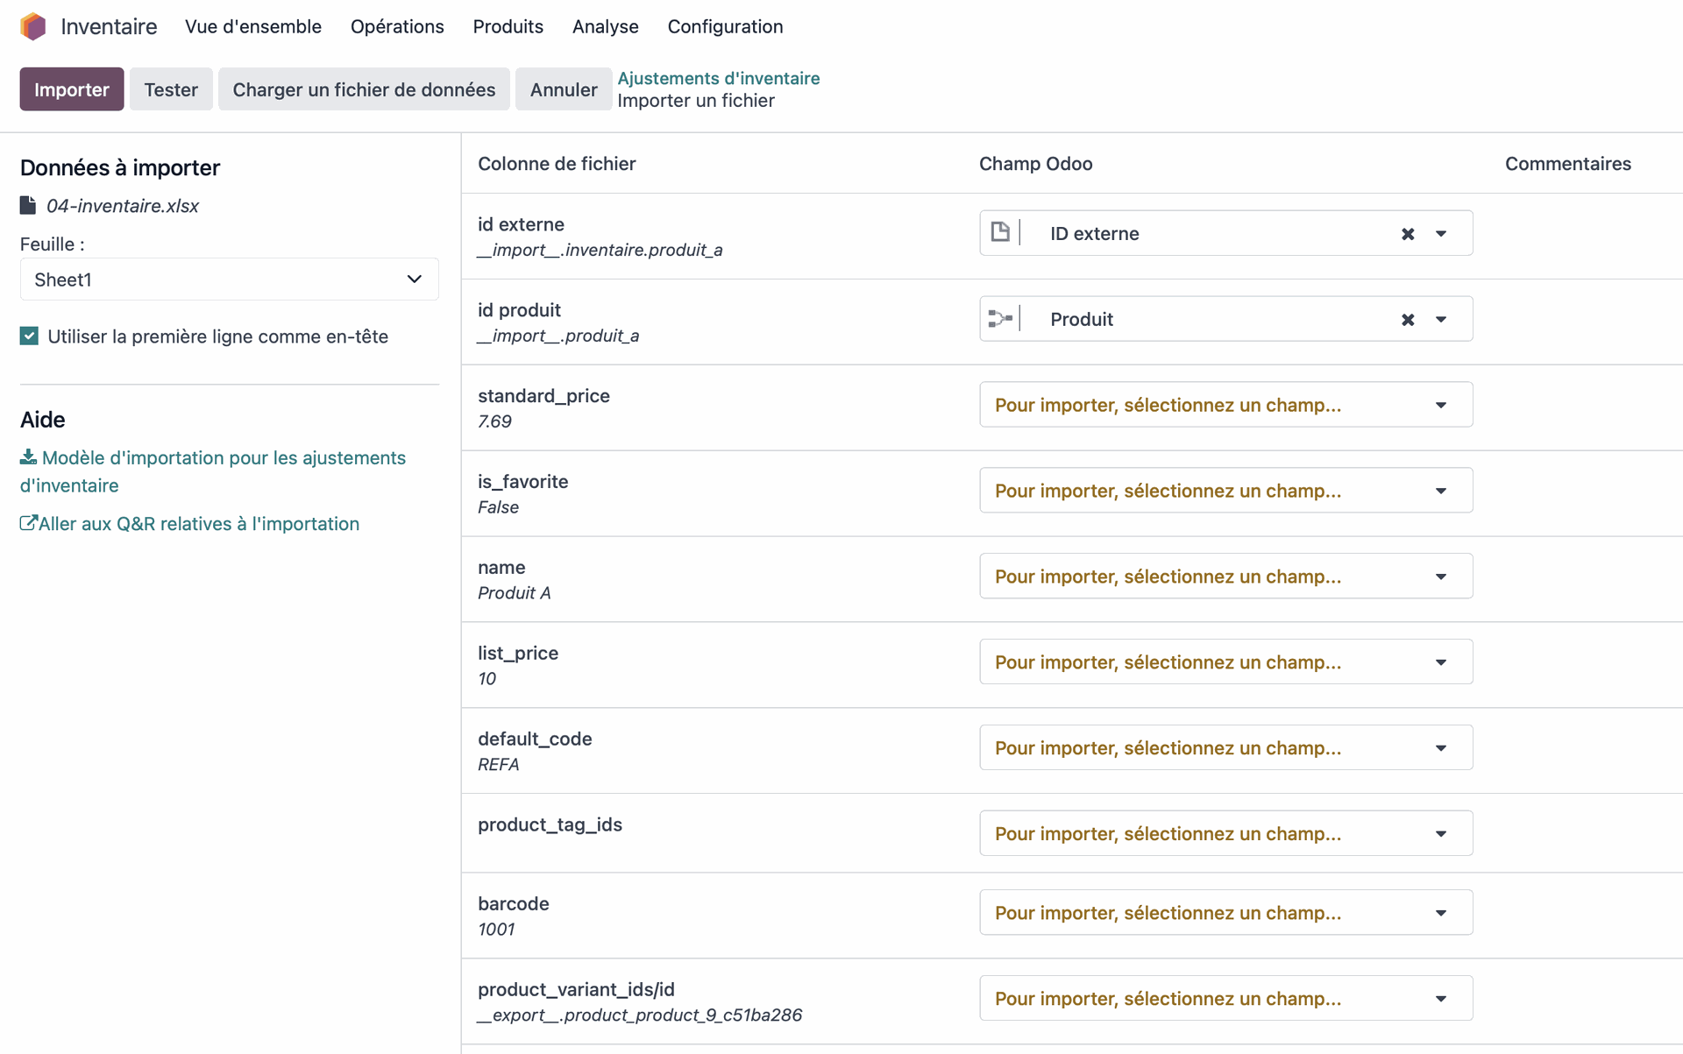
Task: Open the Configuration menu
Action: point(725,26)
